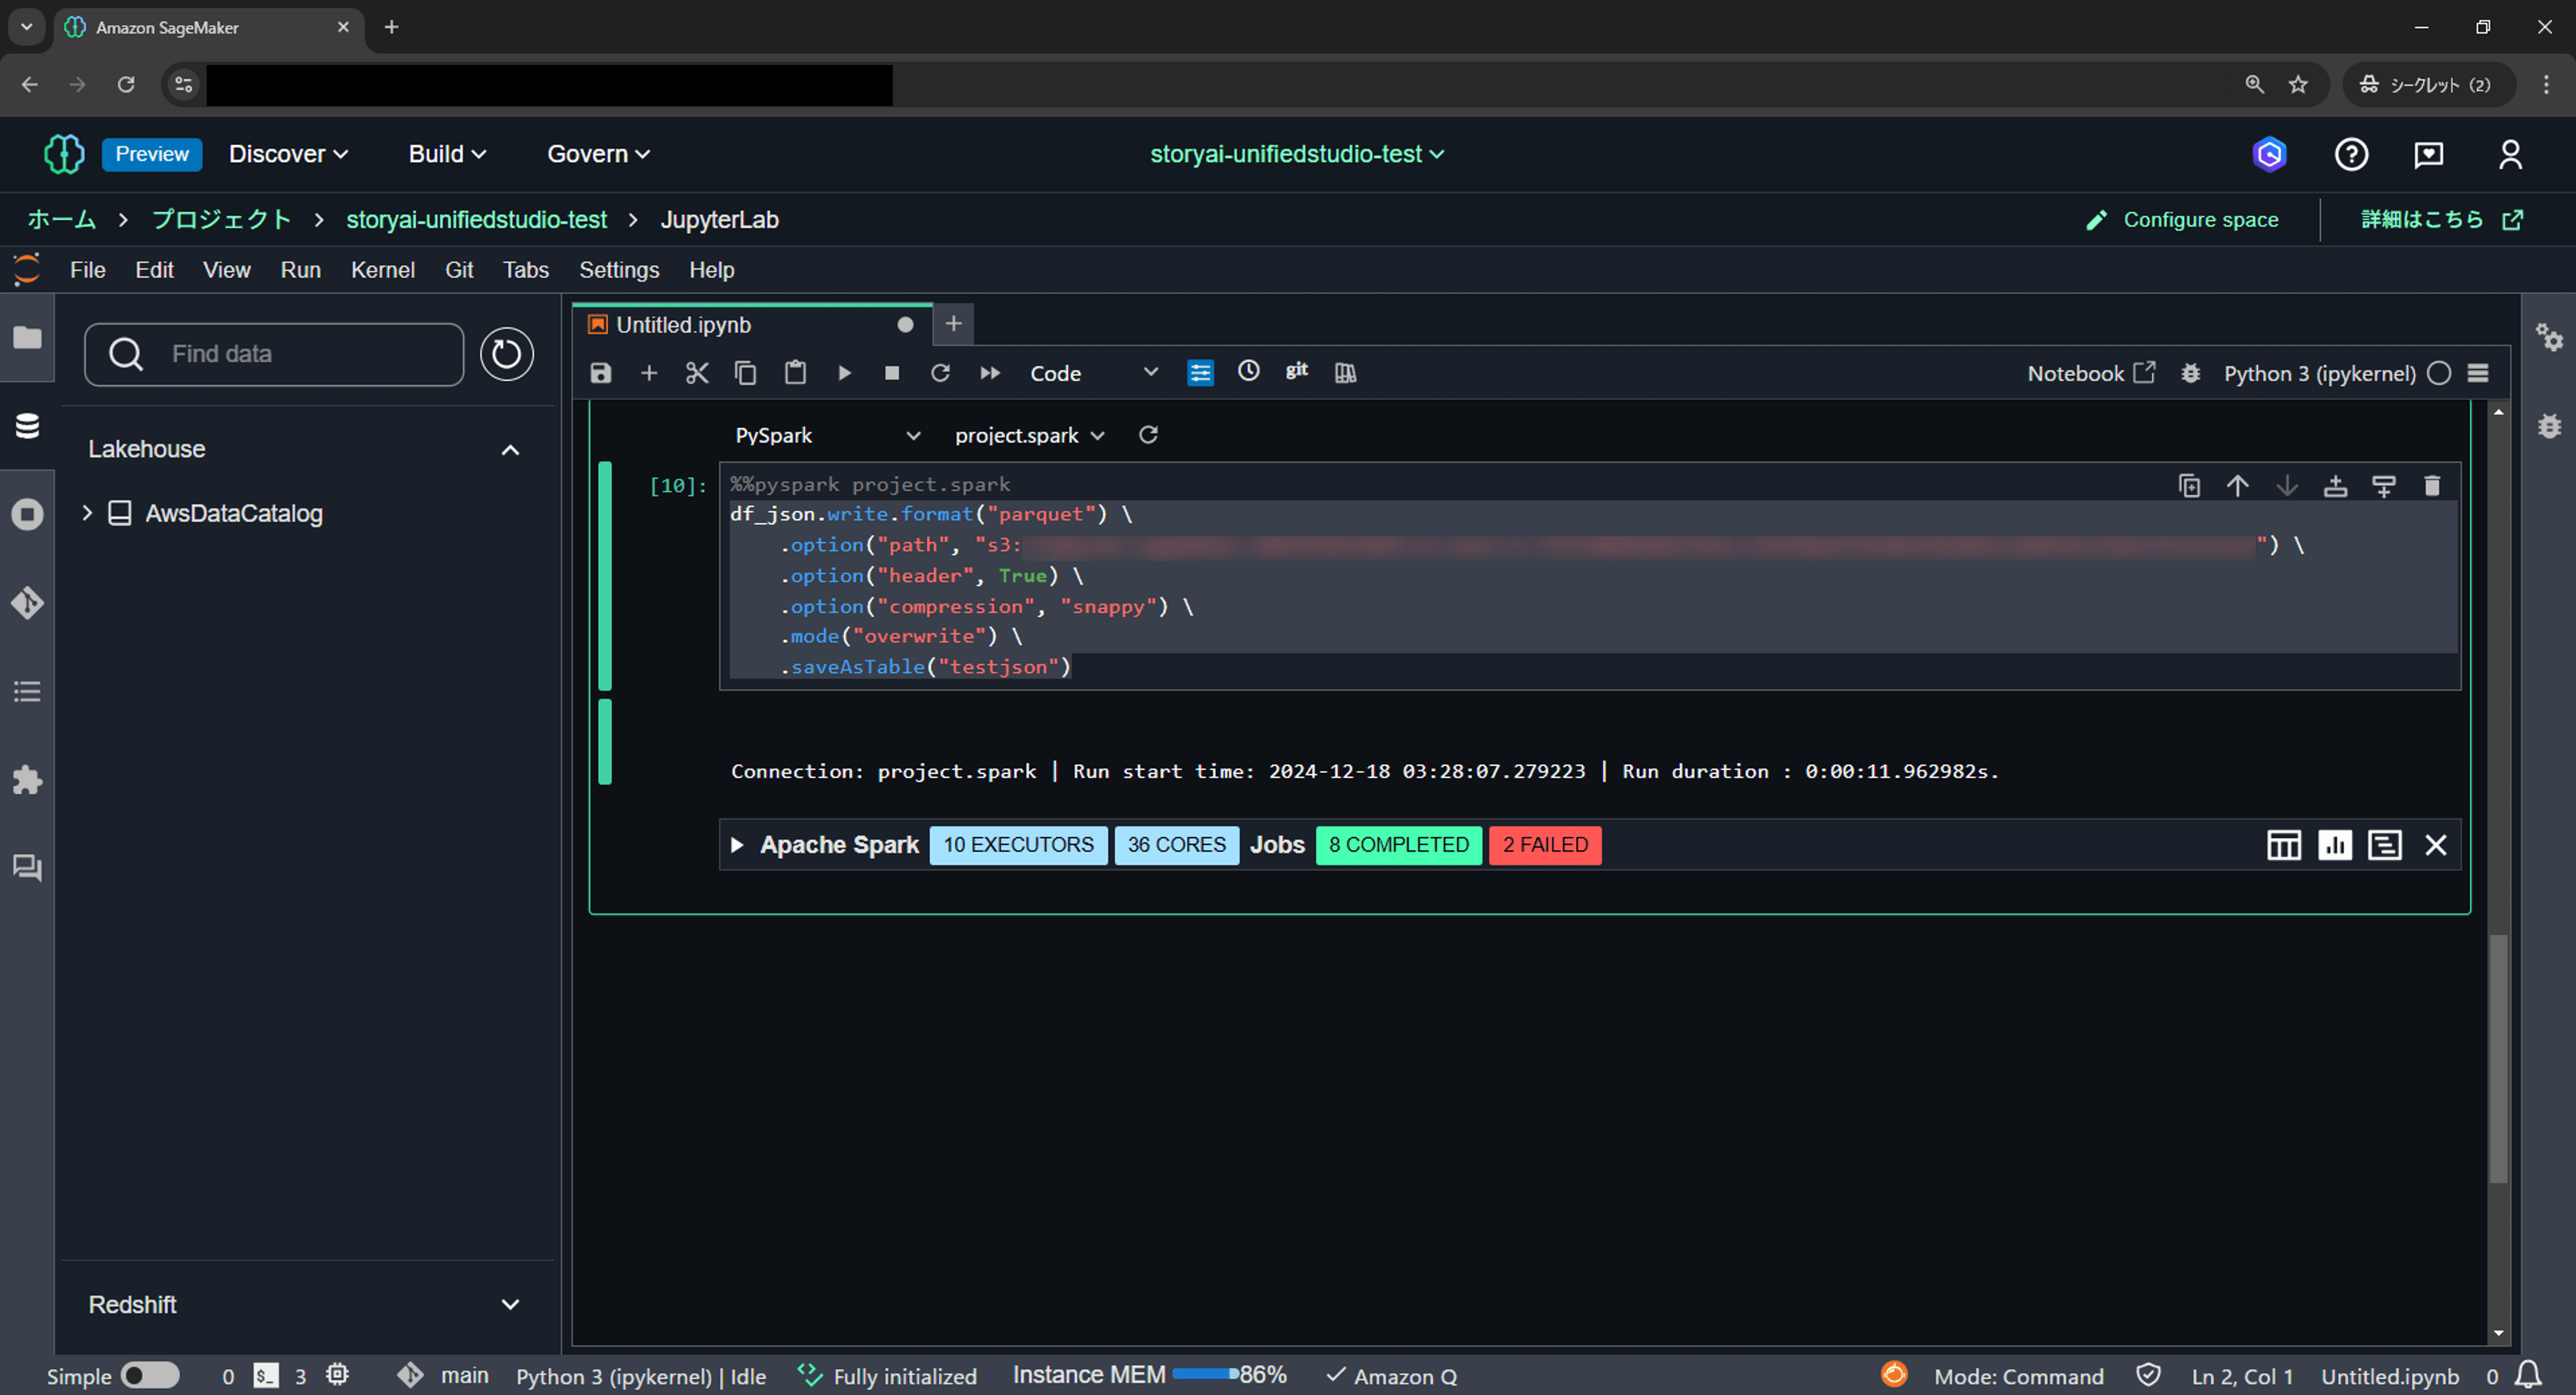Select compute from project.spark dropdown
Screen dimensions: 2576x1395
[x=1029, y=435]
